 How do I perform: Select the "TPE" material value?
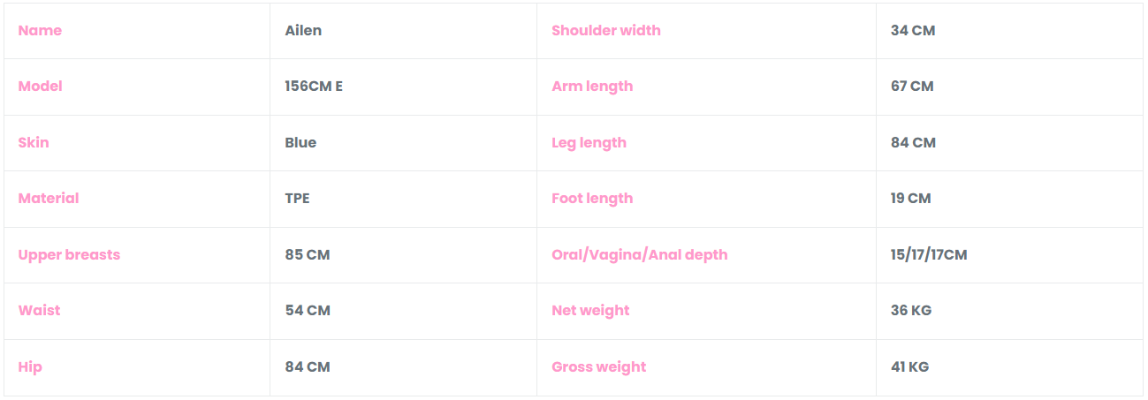click(x=297, y=199)
